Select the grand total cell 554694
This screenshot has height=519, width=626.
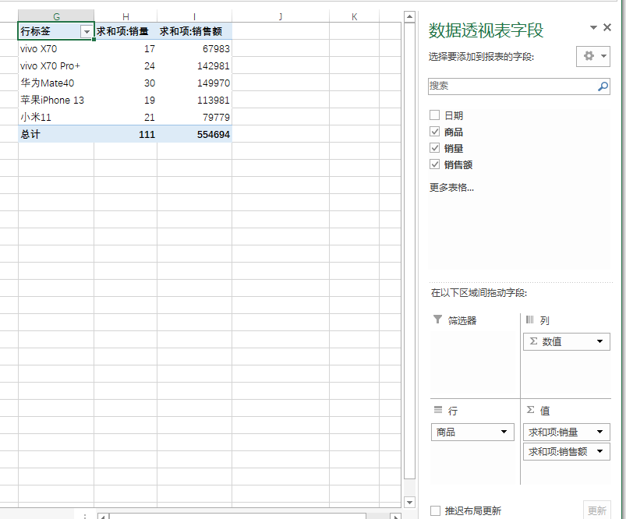[x=194, y=134]
